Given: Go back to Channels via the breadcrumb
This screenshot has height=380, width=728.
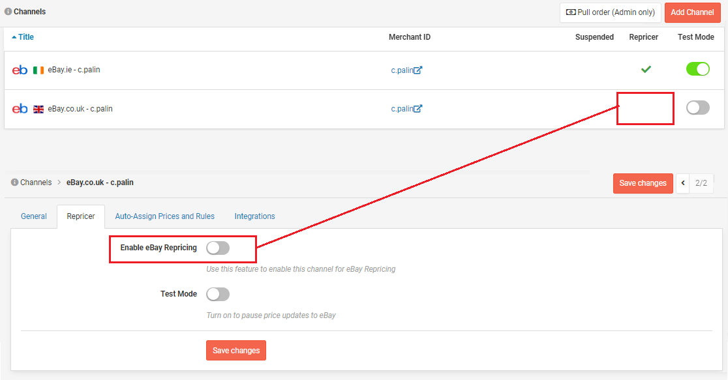Looking at the screenshot, I should [x=36, y=183].
